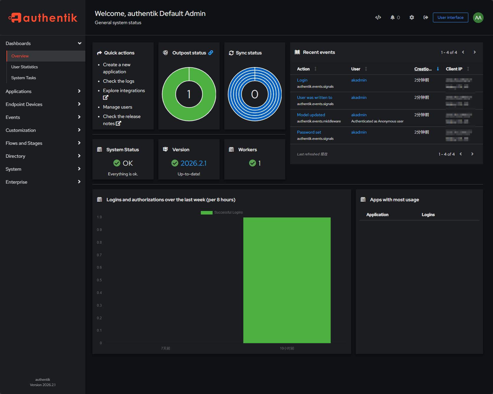Open version 2026.2.1 link
493x394 pixels.
click(x=193, y=163)
